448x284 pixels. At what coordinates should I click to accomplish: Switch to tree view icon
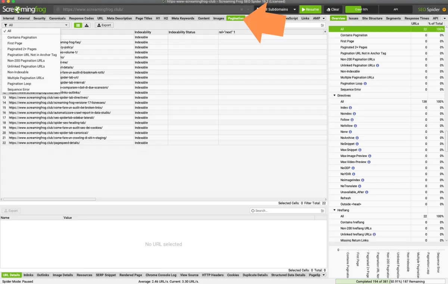pos(87,25)
